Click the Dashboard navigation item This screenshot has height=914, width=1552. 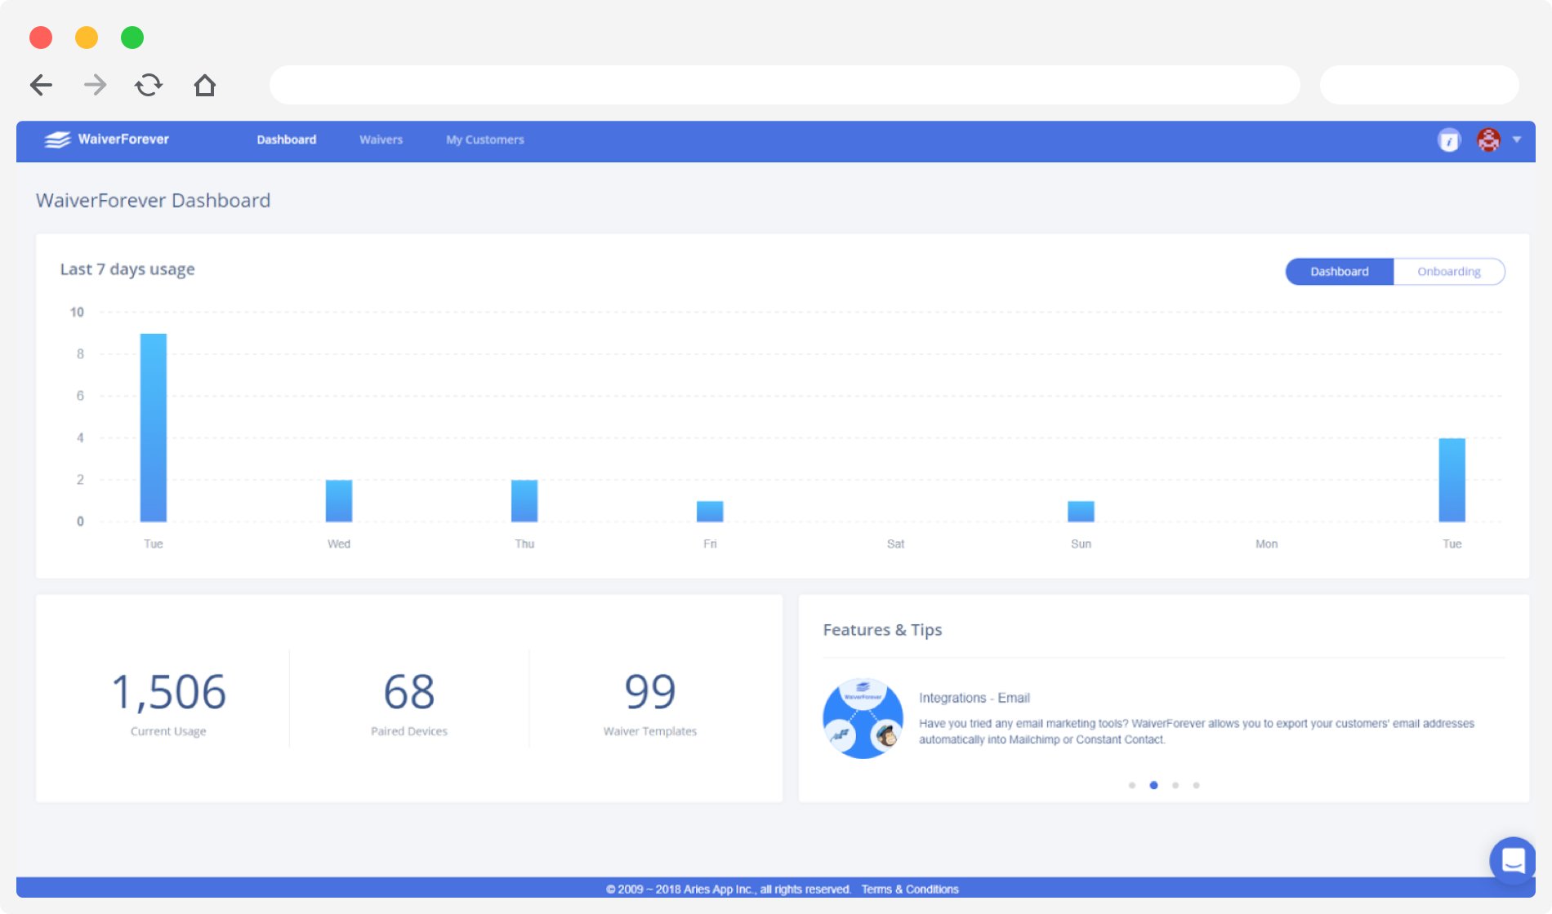(287, 140)
